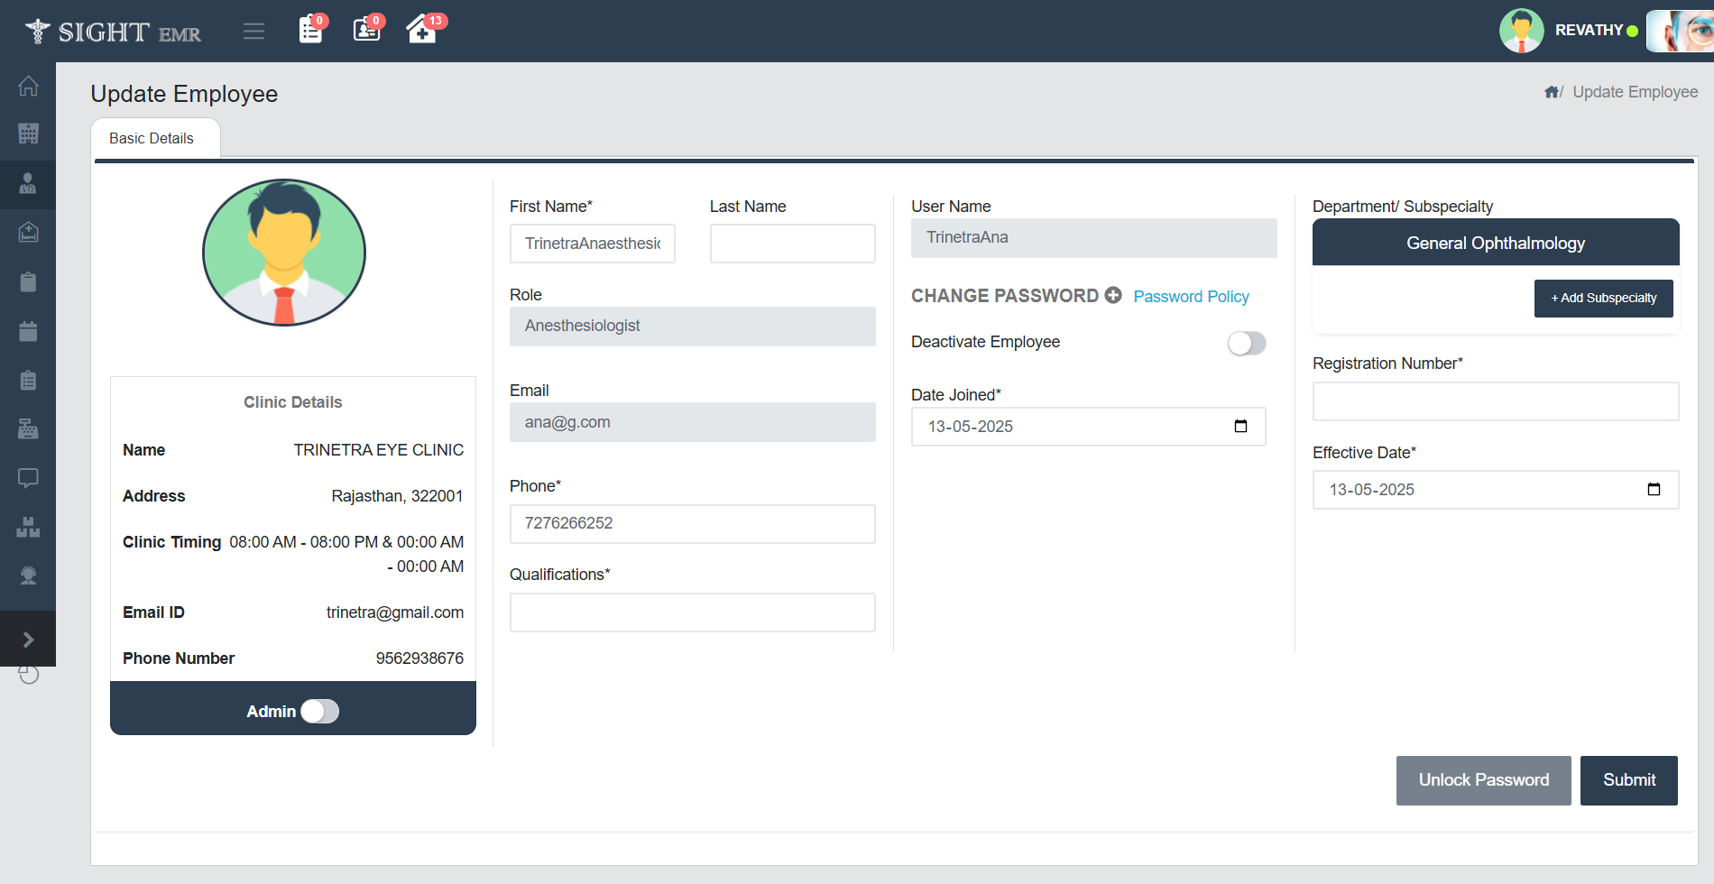Click the hospital building sidebar icon

[28, 134]
